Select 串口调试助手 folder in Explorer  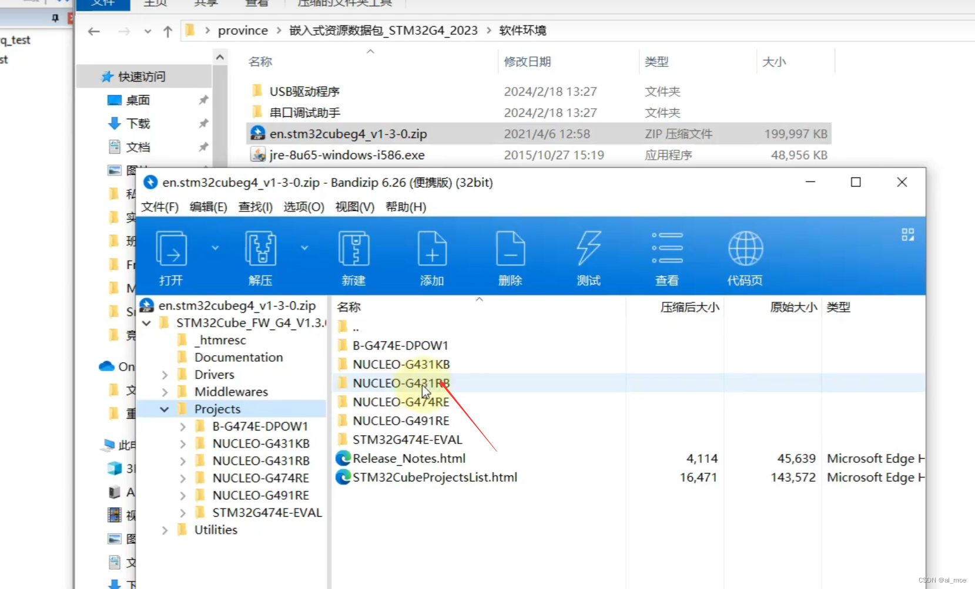pyautogui.click(x=304, y=113)
